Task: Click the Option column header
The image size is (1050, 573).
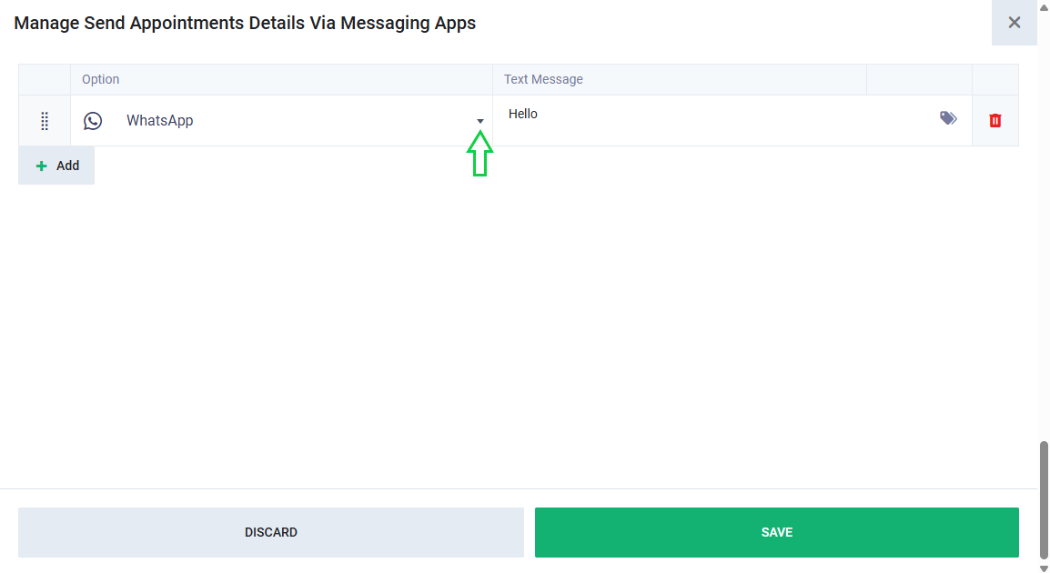Action: tap(101, 79)
